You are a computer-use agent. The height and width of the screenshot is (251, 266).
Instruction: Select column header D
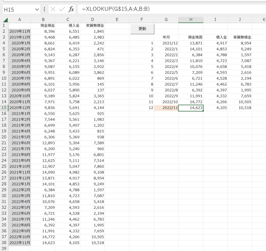pyautogui.click(x=92, y=20)
